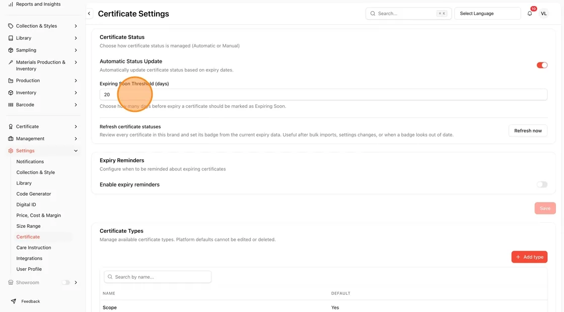
Task: Expand Collection & Styles chevron
Action: click(x=76, y=26)
